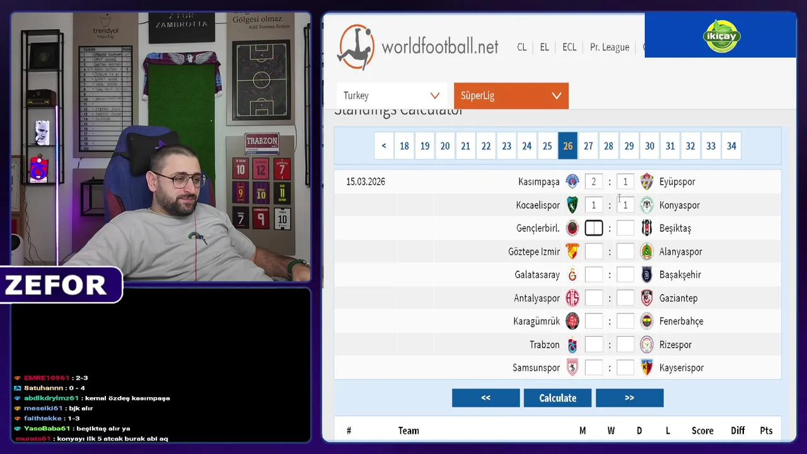
Task: Open the Turkey country dropdown
Action: 391,96
